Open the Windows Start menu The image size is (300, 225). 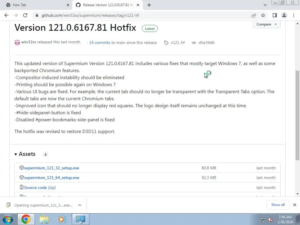click(x=7, y=219)
